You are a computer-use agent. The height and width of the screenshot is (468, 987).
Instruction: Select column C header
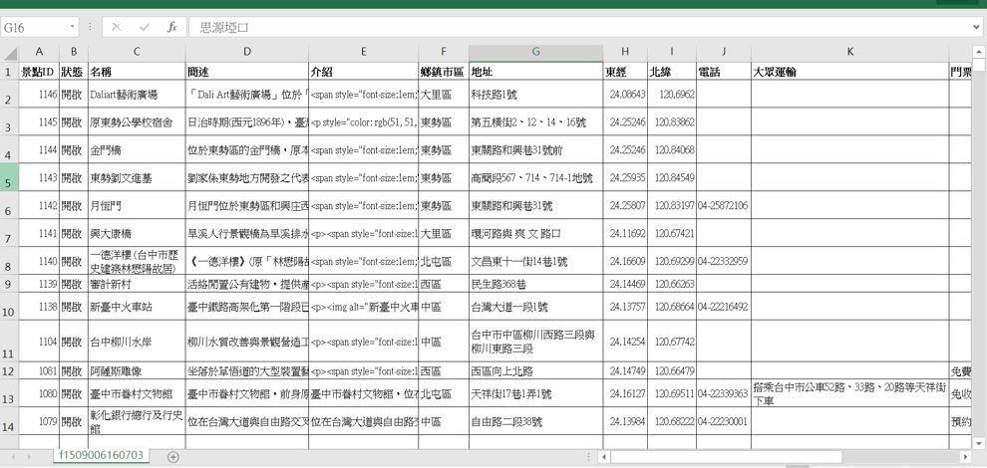[x=137, y=52]
